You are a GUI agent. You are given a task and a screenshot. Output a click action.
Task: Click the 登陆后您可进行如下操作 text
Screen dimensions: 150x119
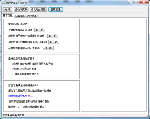22,58
